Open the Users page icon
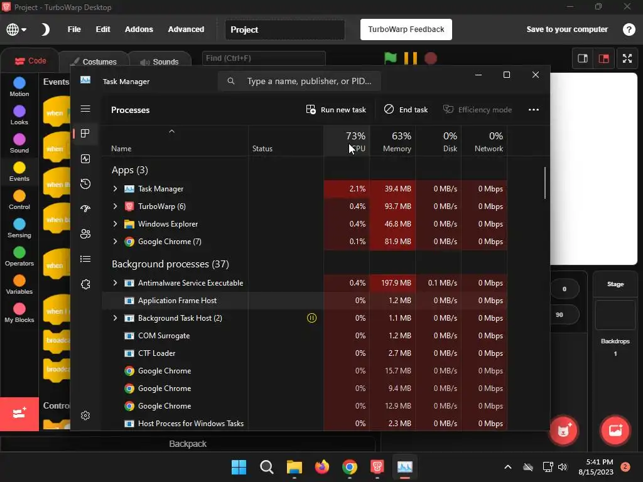Image resolution: width=643 pixels, height=482 pixels. pos(85,234)
